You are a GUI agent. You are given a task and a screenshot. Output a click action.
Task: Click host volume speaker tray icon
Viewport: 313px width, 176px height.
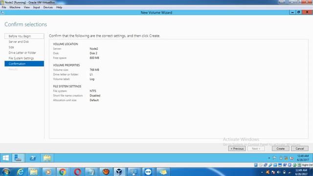coord(279,172)
